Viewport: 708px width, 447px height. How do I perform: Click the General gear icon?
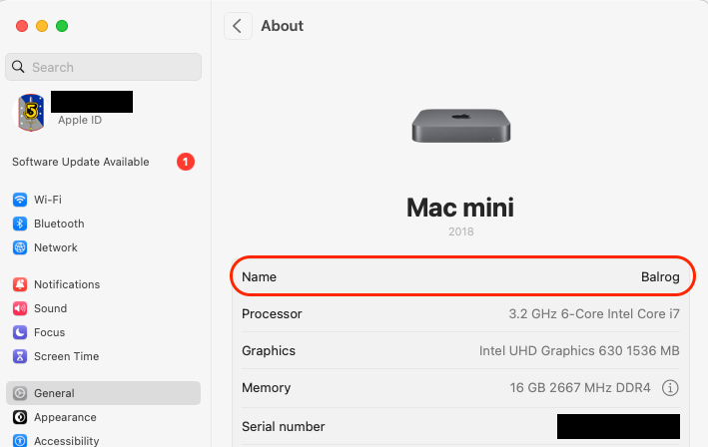click(20, 393)
